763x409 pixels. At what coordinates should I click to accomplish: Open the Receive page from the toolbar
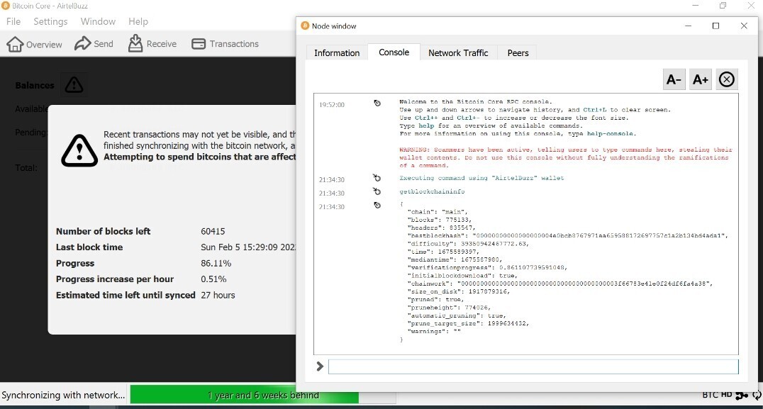(x=152, y=44)
